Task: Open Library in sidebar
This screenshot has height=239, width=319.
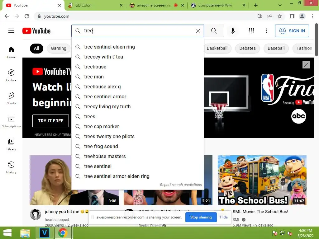Action: 11,144
